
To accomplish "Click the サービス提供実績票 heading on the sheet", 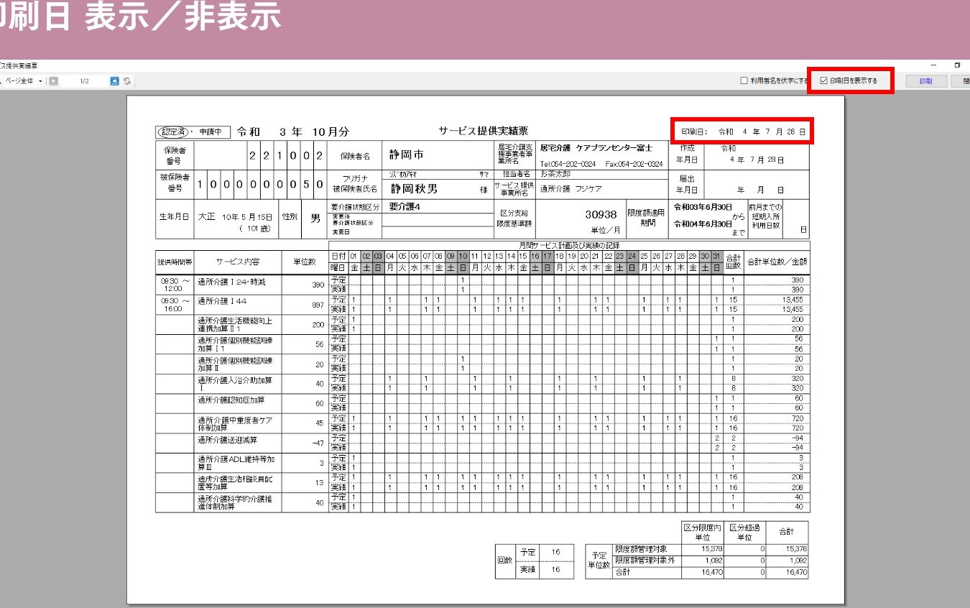I will 483,131.
